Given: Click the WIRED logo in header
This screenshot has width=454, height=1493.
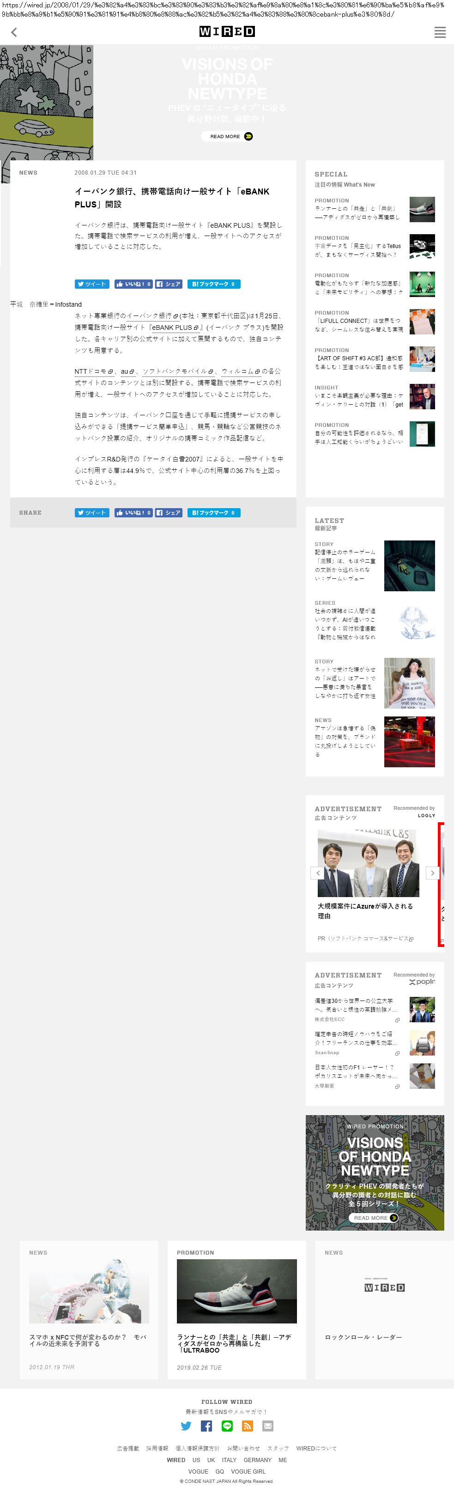Looking at the screenshot, I should [x=227, y=32].
